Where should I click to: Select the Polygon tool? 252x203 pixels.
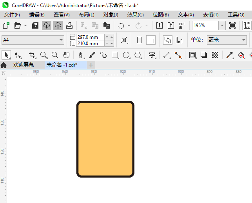pos(138,55)
